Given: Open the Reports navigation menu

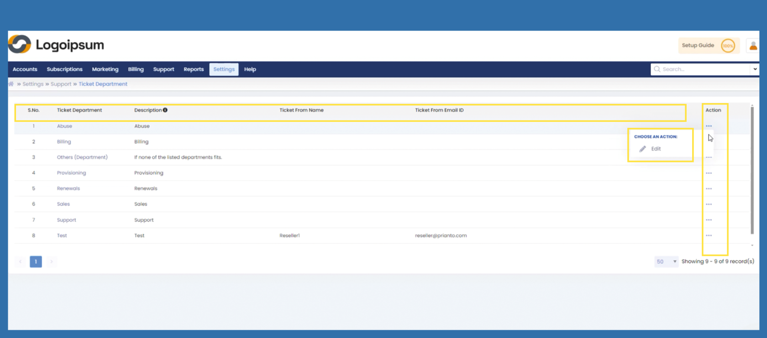Looking at the screenshot, I should pyautogui.click(x=194, y=69).
